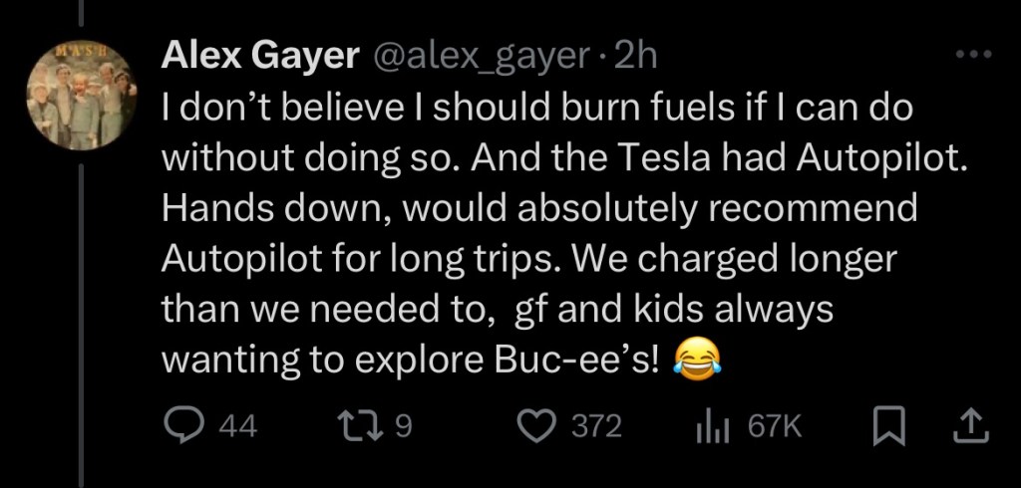Click the 2h timestamp of the tweet
The width and height of the screenshot is (1021, 488).
click(637, 58)
